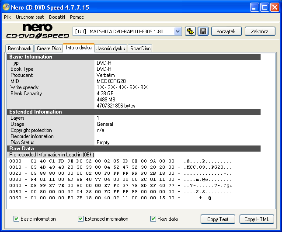This screenshot has width=282, height=232.
Task: Expand the drive selection dropdown arrow
Action: point(178,31)
